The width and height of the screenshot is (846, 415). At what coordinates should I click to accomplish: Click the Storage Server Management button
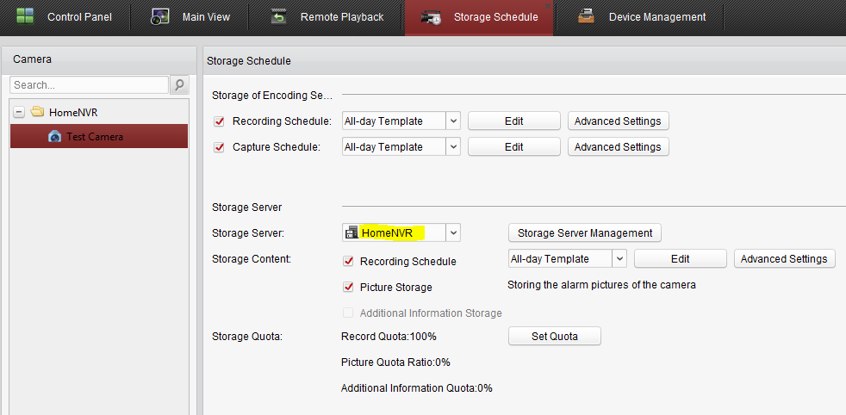(585, 232)
